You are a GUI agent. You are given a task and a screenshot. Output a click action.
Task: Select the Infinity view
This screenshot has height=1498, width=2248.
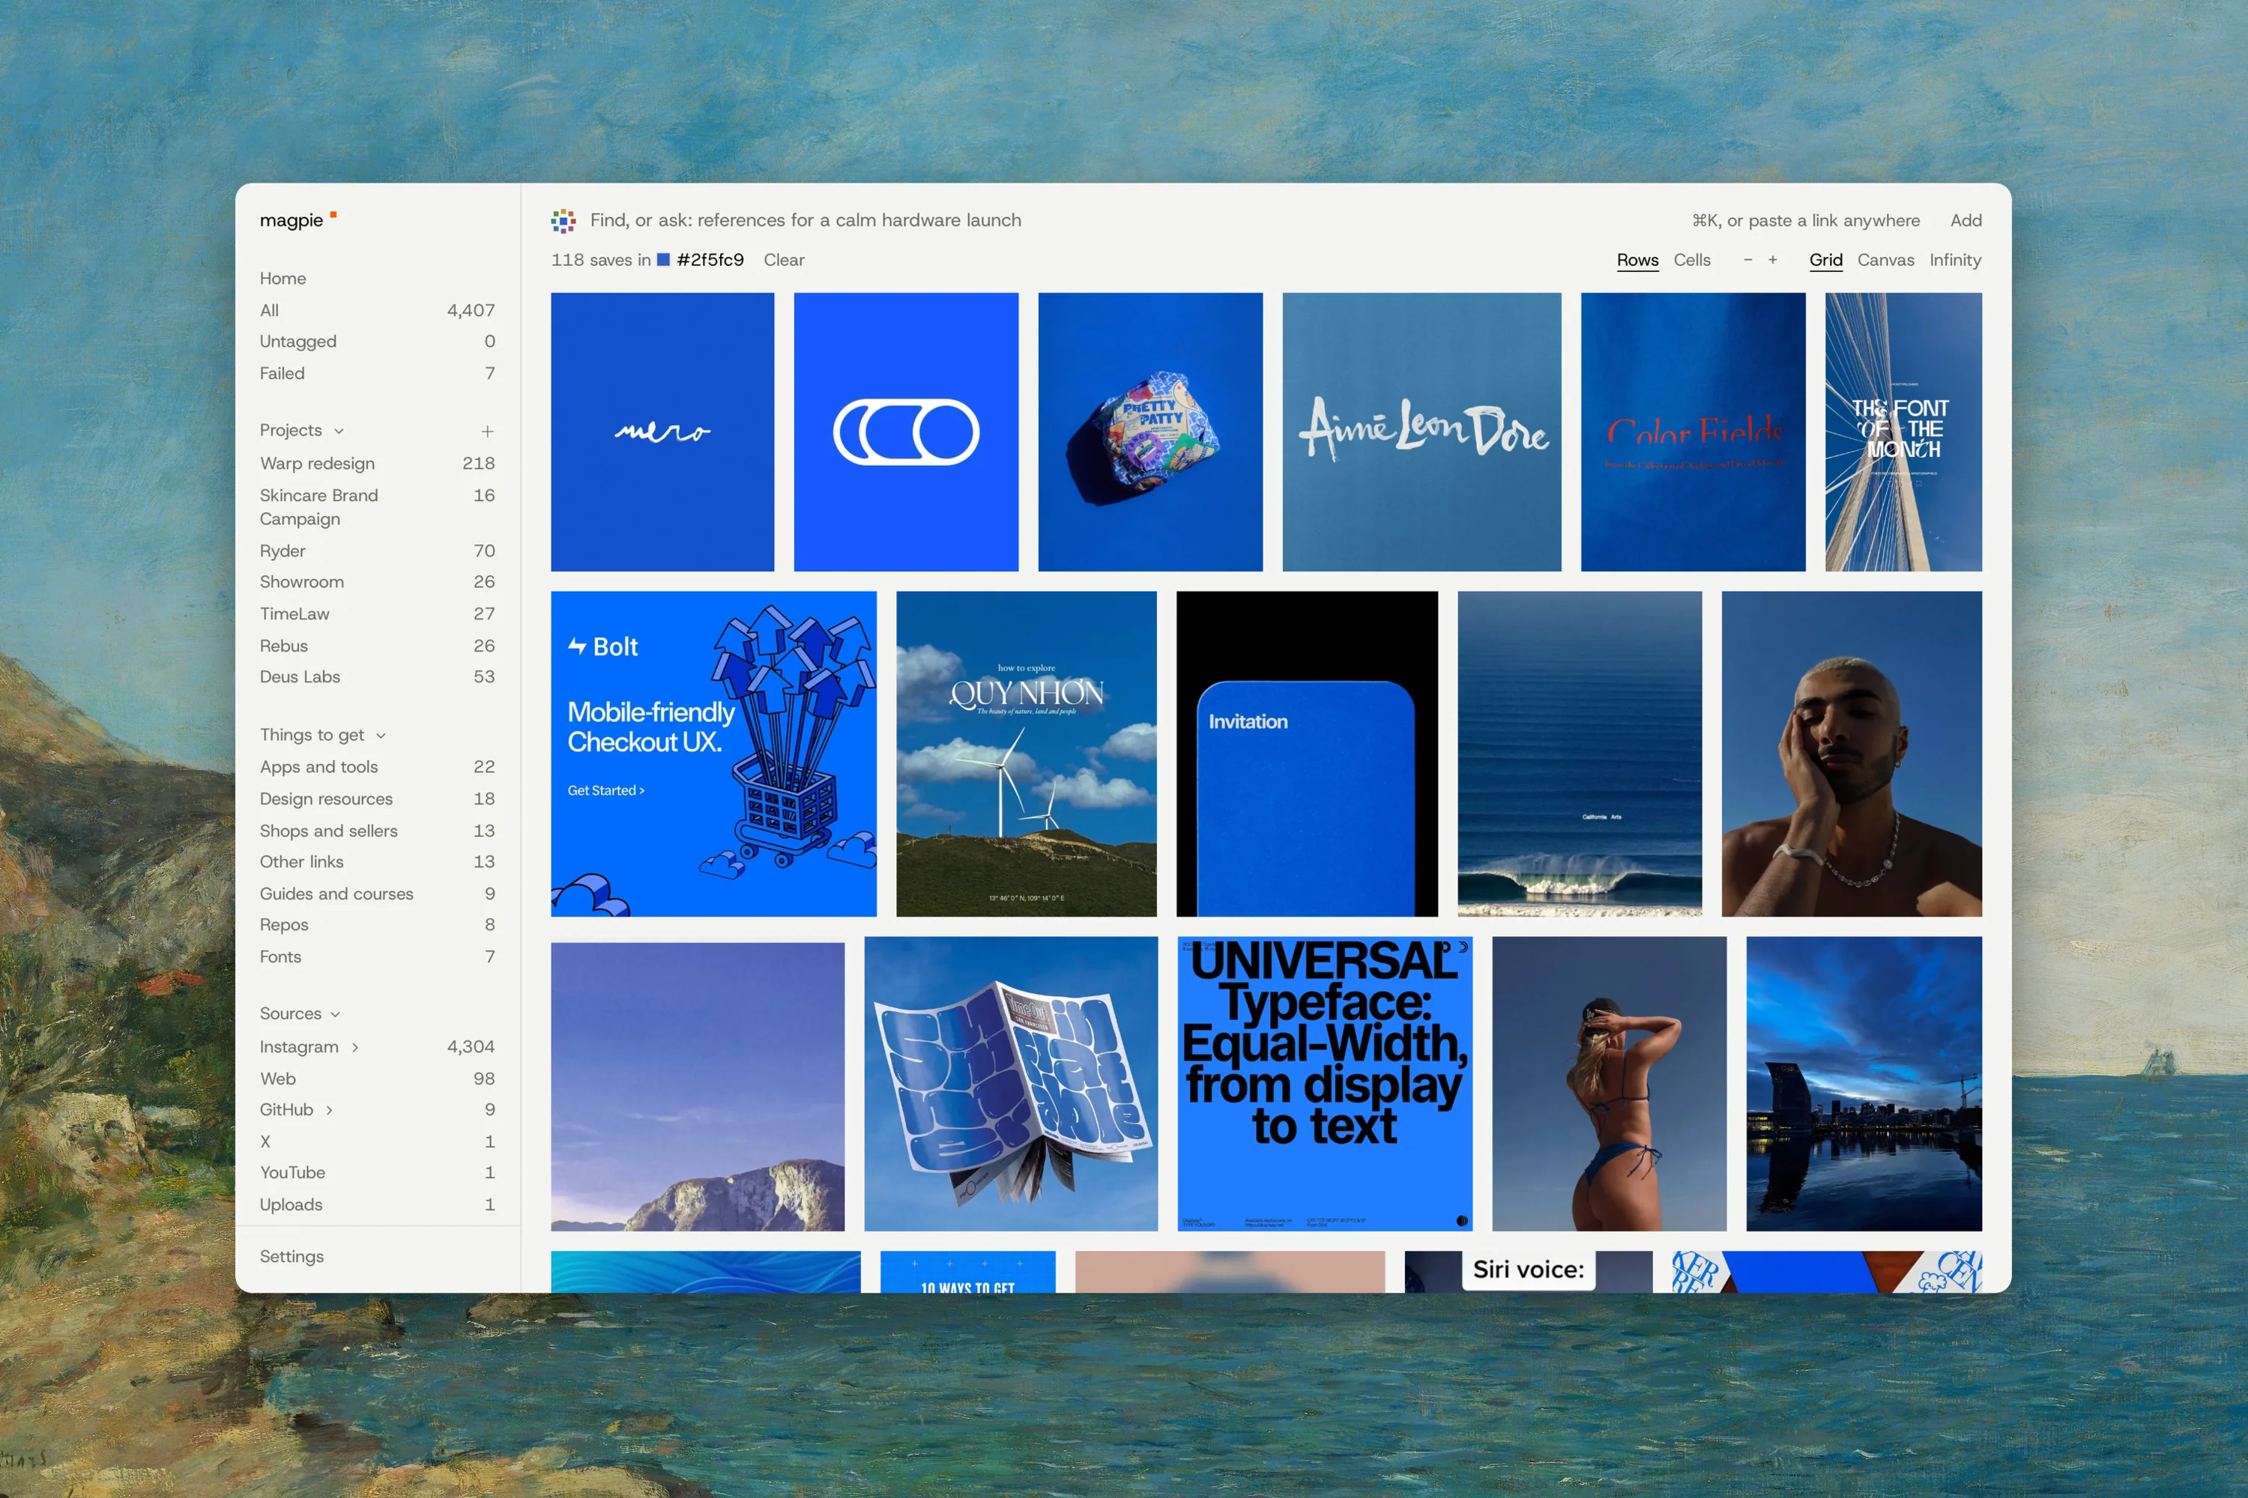(1954, 260)
